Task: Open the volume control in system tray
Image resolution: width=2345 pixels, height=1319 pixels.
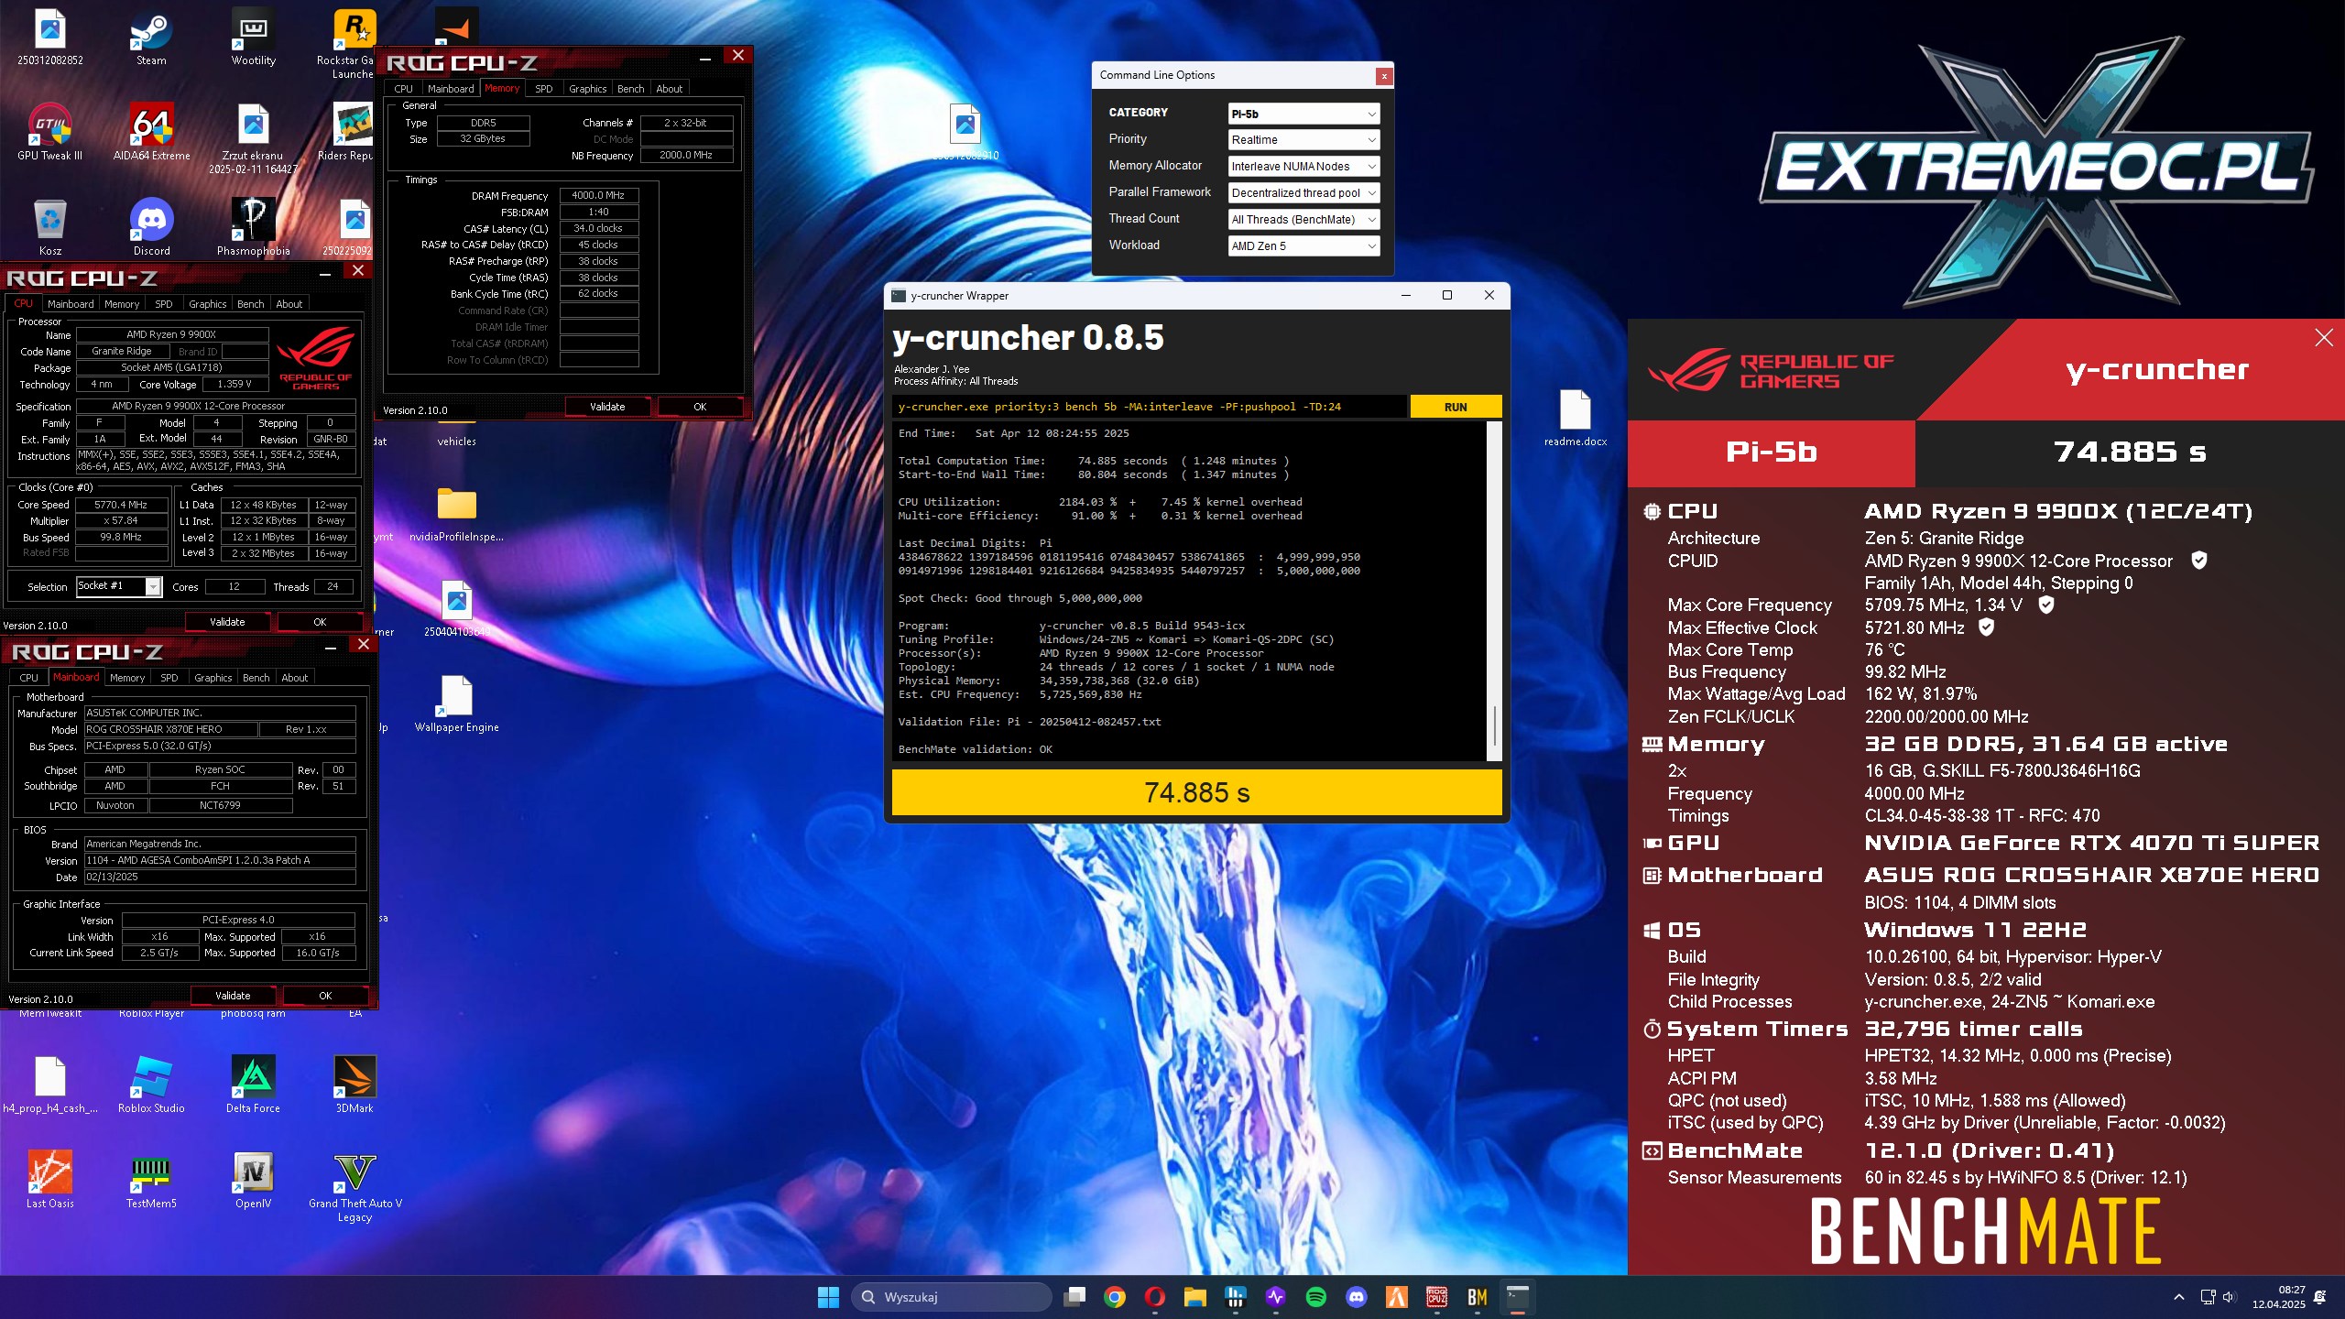Action: 2229,1297
